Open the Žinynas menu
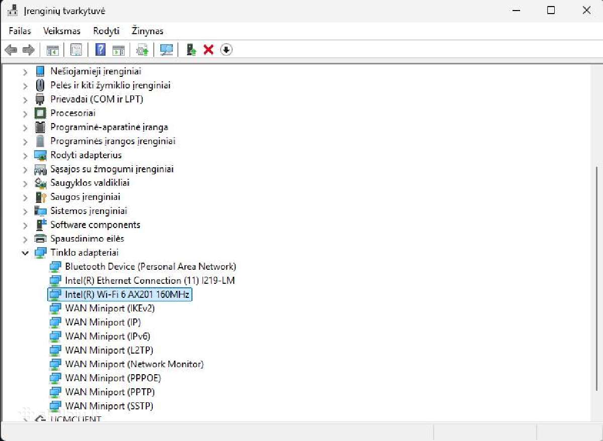Viewport: 603px width, 441px height. point(147,31)
